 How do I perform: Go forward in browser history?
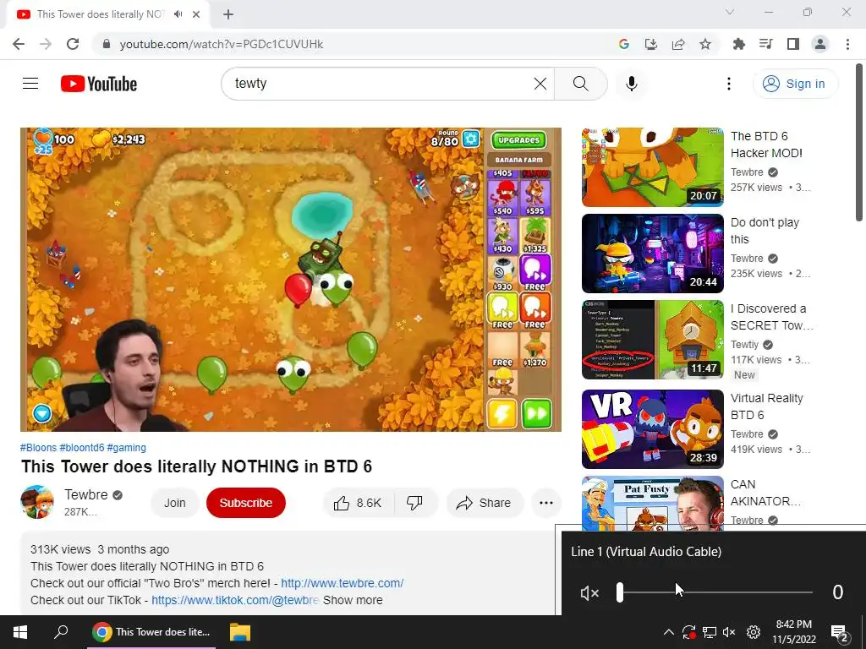(x=46, y=44)
